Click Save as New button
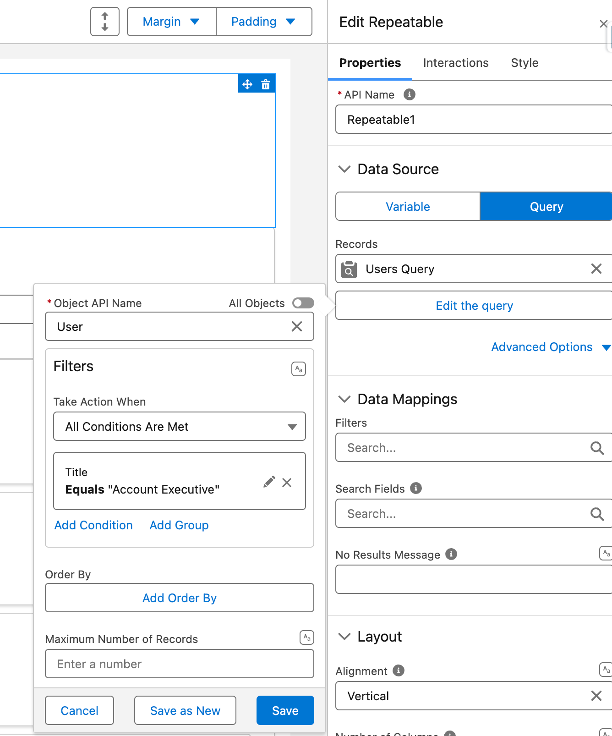 coord(185,710)
